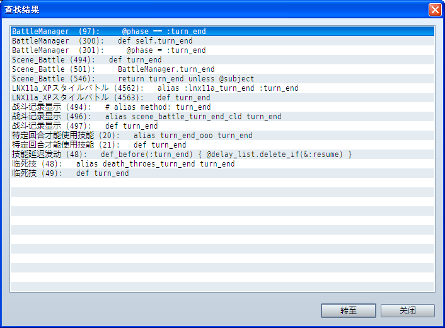Select result LNX11a_XPスタイルバトル (4563) def turn_end
This screenshot has height=328, width=445.
[x=222, y=97]
